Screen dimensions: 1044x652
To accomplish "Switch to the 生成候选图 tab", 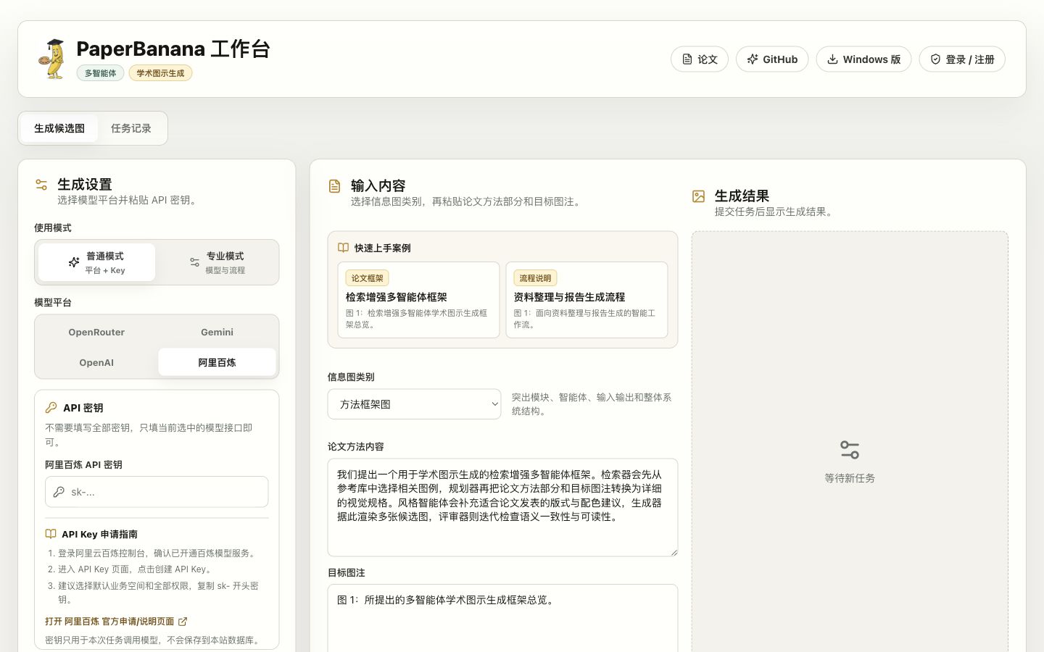I will pos(59,128).
